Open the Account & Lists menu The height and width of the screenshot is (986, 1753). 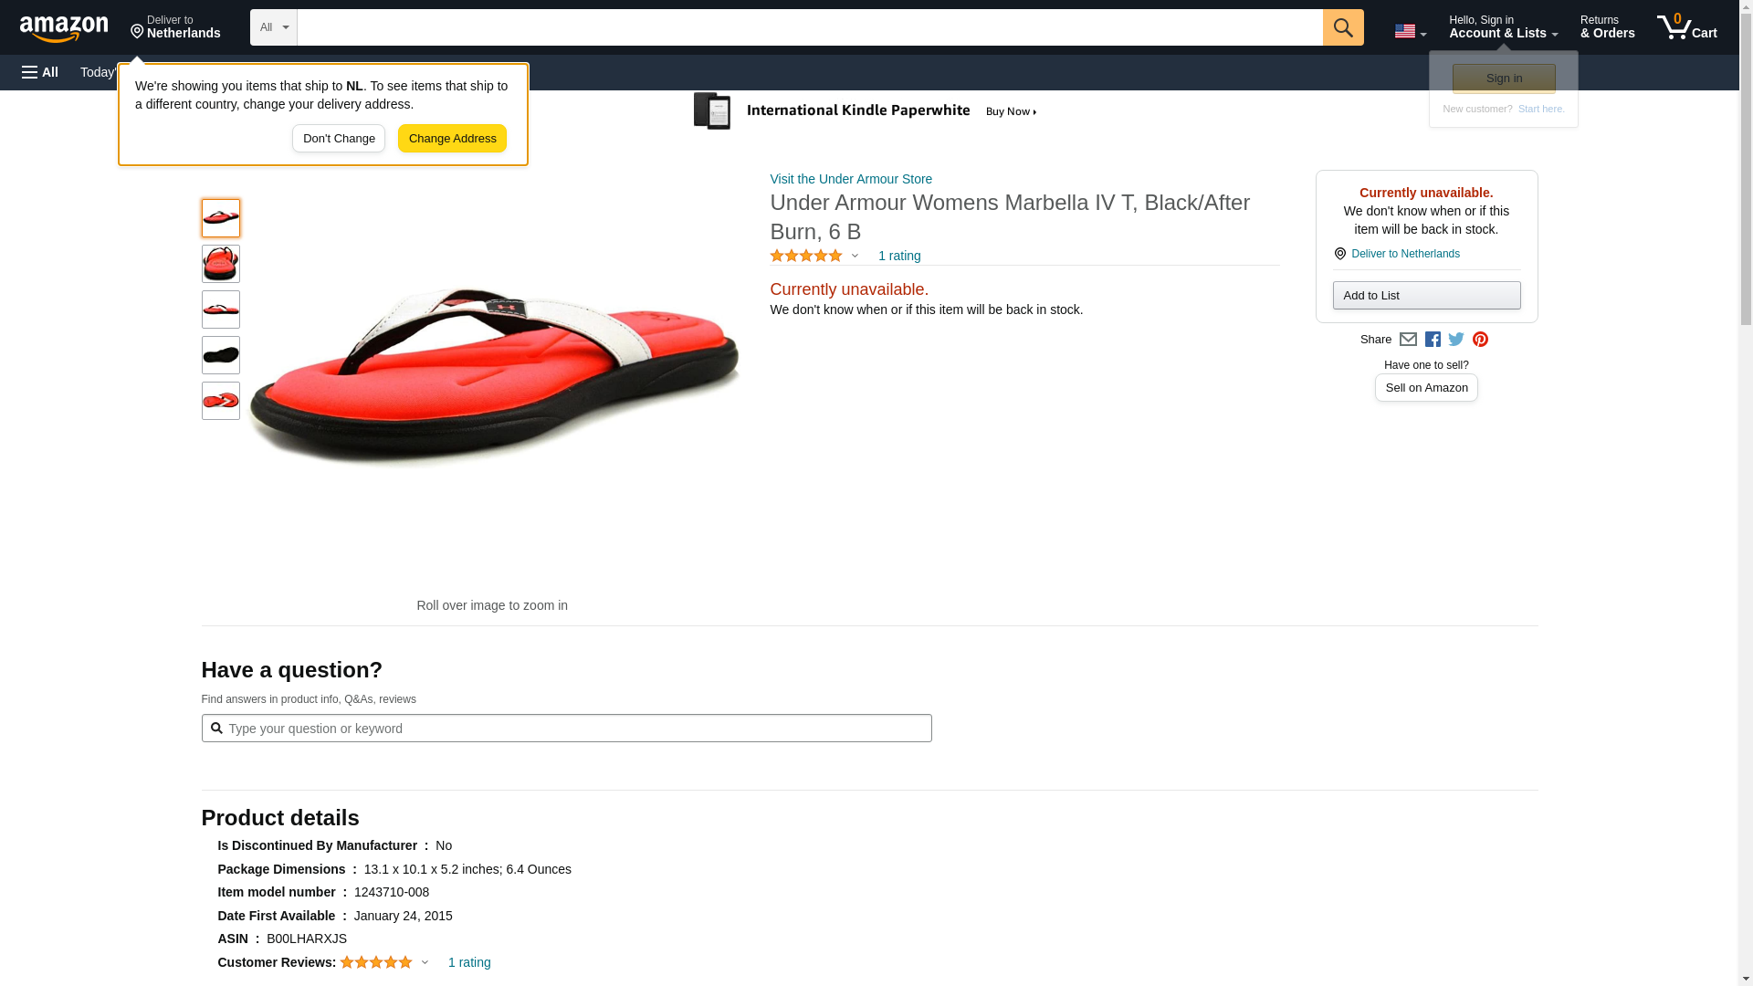click(1503, 27)
